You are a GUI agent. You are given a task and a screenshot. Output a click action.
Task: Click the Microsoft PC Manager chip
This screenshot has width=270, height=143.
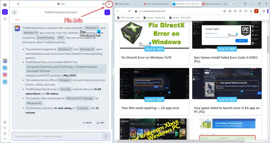pos(80,98)
